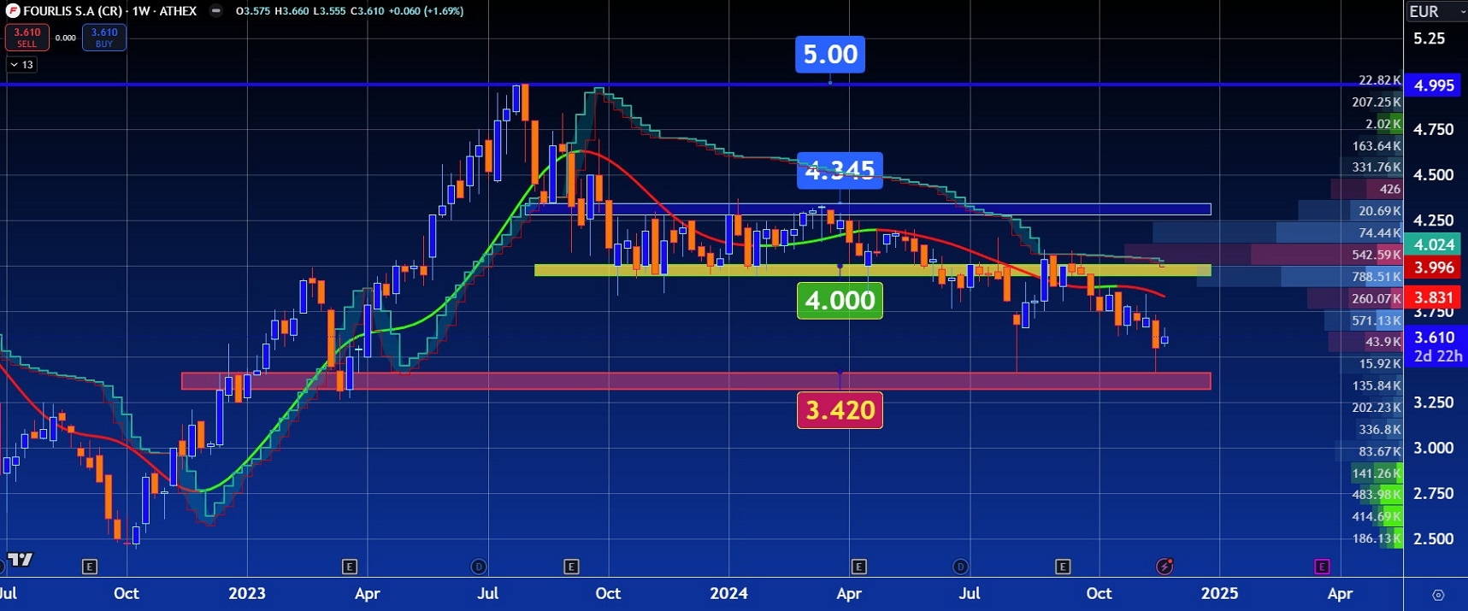Viewport: 1468px width, 611px height.
Task: Open the earnings marker just after Apr 2024
Action: [858, 567]
